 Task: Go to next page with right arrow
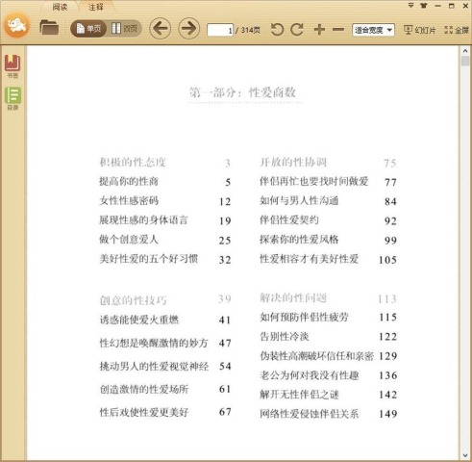point(188,29)
